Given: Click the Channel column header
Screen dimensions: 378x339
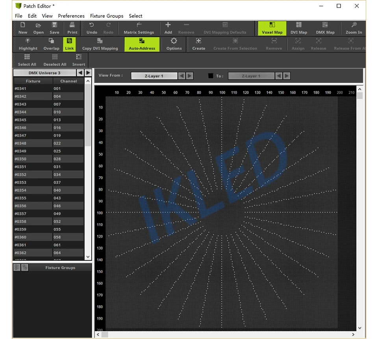Looking at the screenshot, I should [x=69, y=81].
